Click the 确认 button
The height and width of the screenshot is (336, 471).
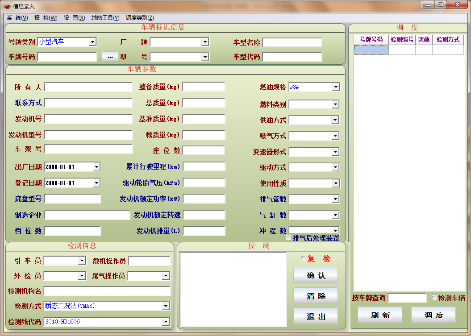[x=316, y=275]
